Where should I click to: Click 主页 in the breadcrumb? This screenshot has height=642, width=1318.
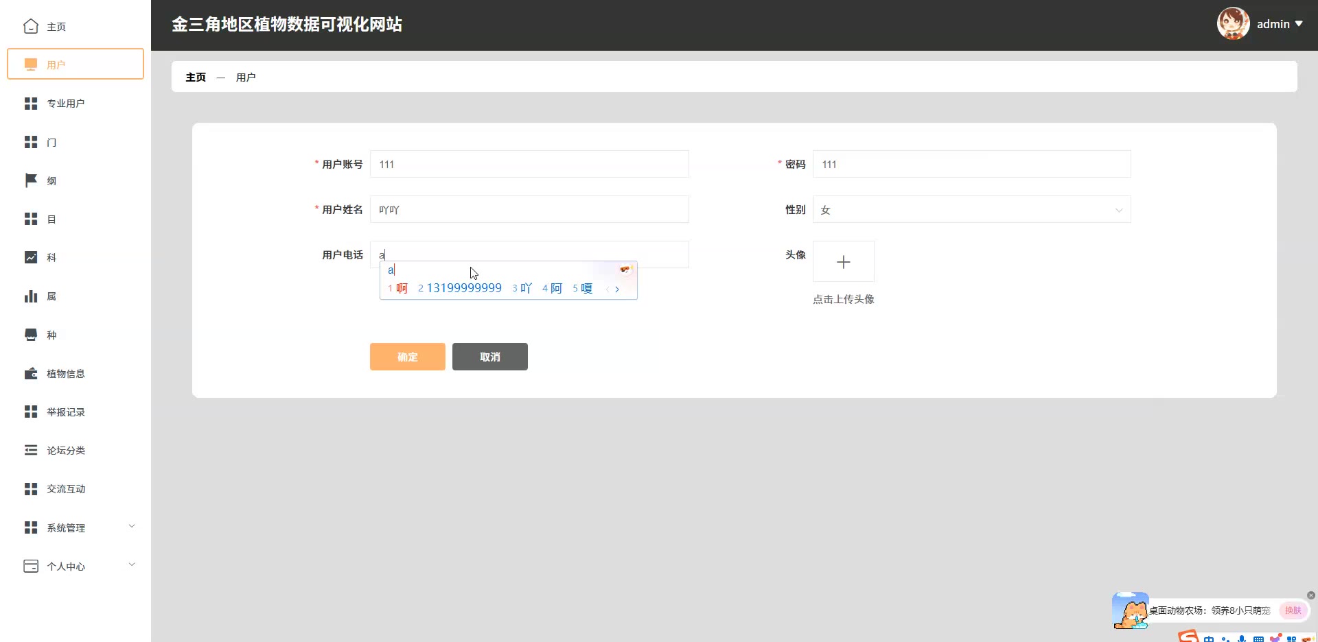[x=196, y=77]
